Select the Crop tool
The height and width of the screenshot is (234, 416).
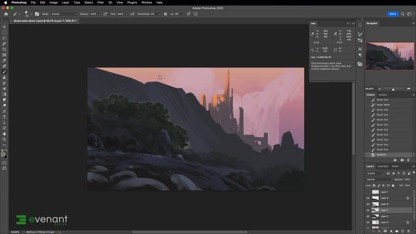tap(5, 49)
